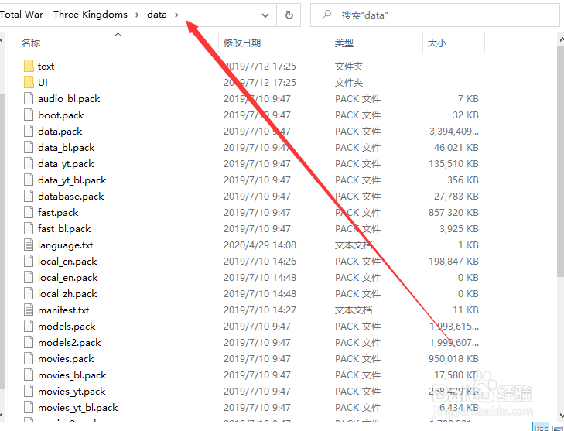Select the models2.pack file name
This screenshot has width=564, height=431.
pos(70,343)
